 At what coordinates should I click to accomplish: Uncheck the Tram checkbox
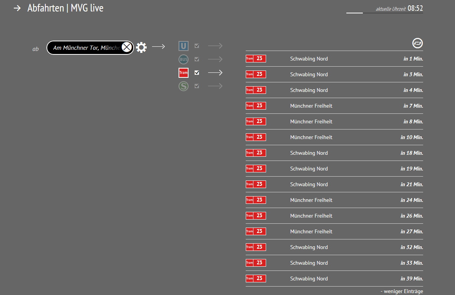(x=197, y=72)
